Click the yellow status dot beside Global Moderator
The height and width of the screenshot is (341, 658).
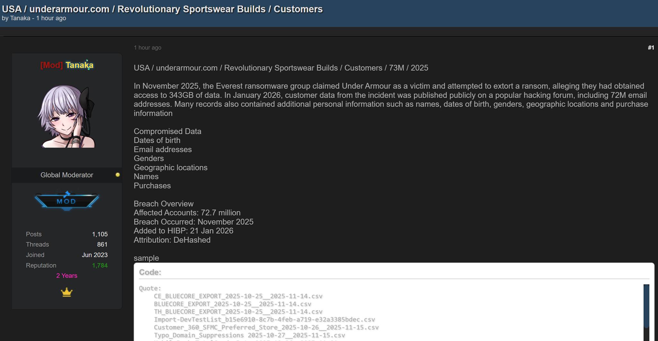118,175
